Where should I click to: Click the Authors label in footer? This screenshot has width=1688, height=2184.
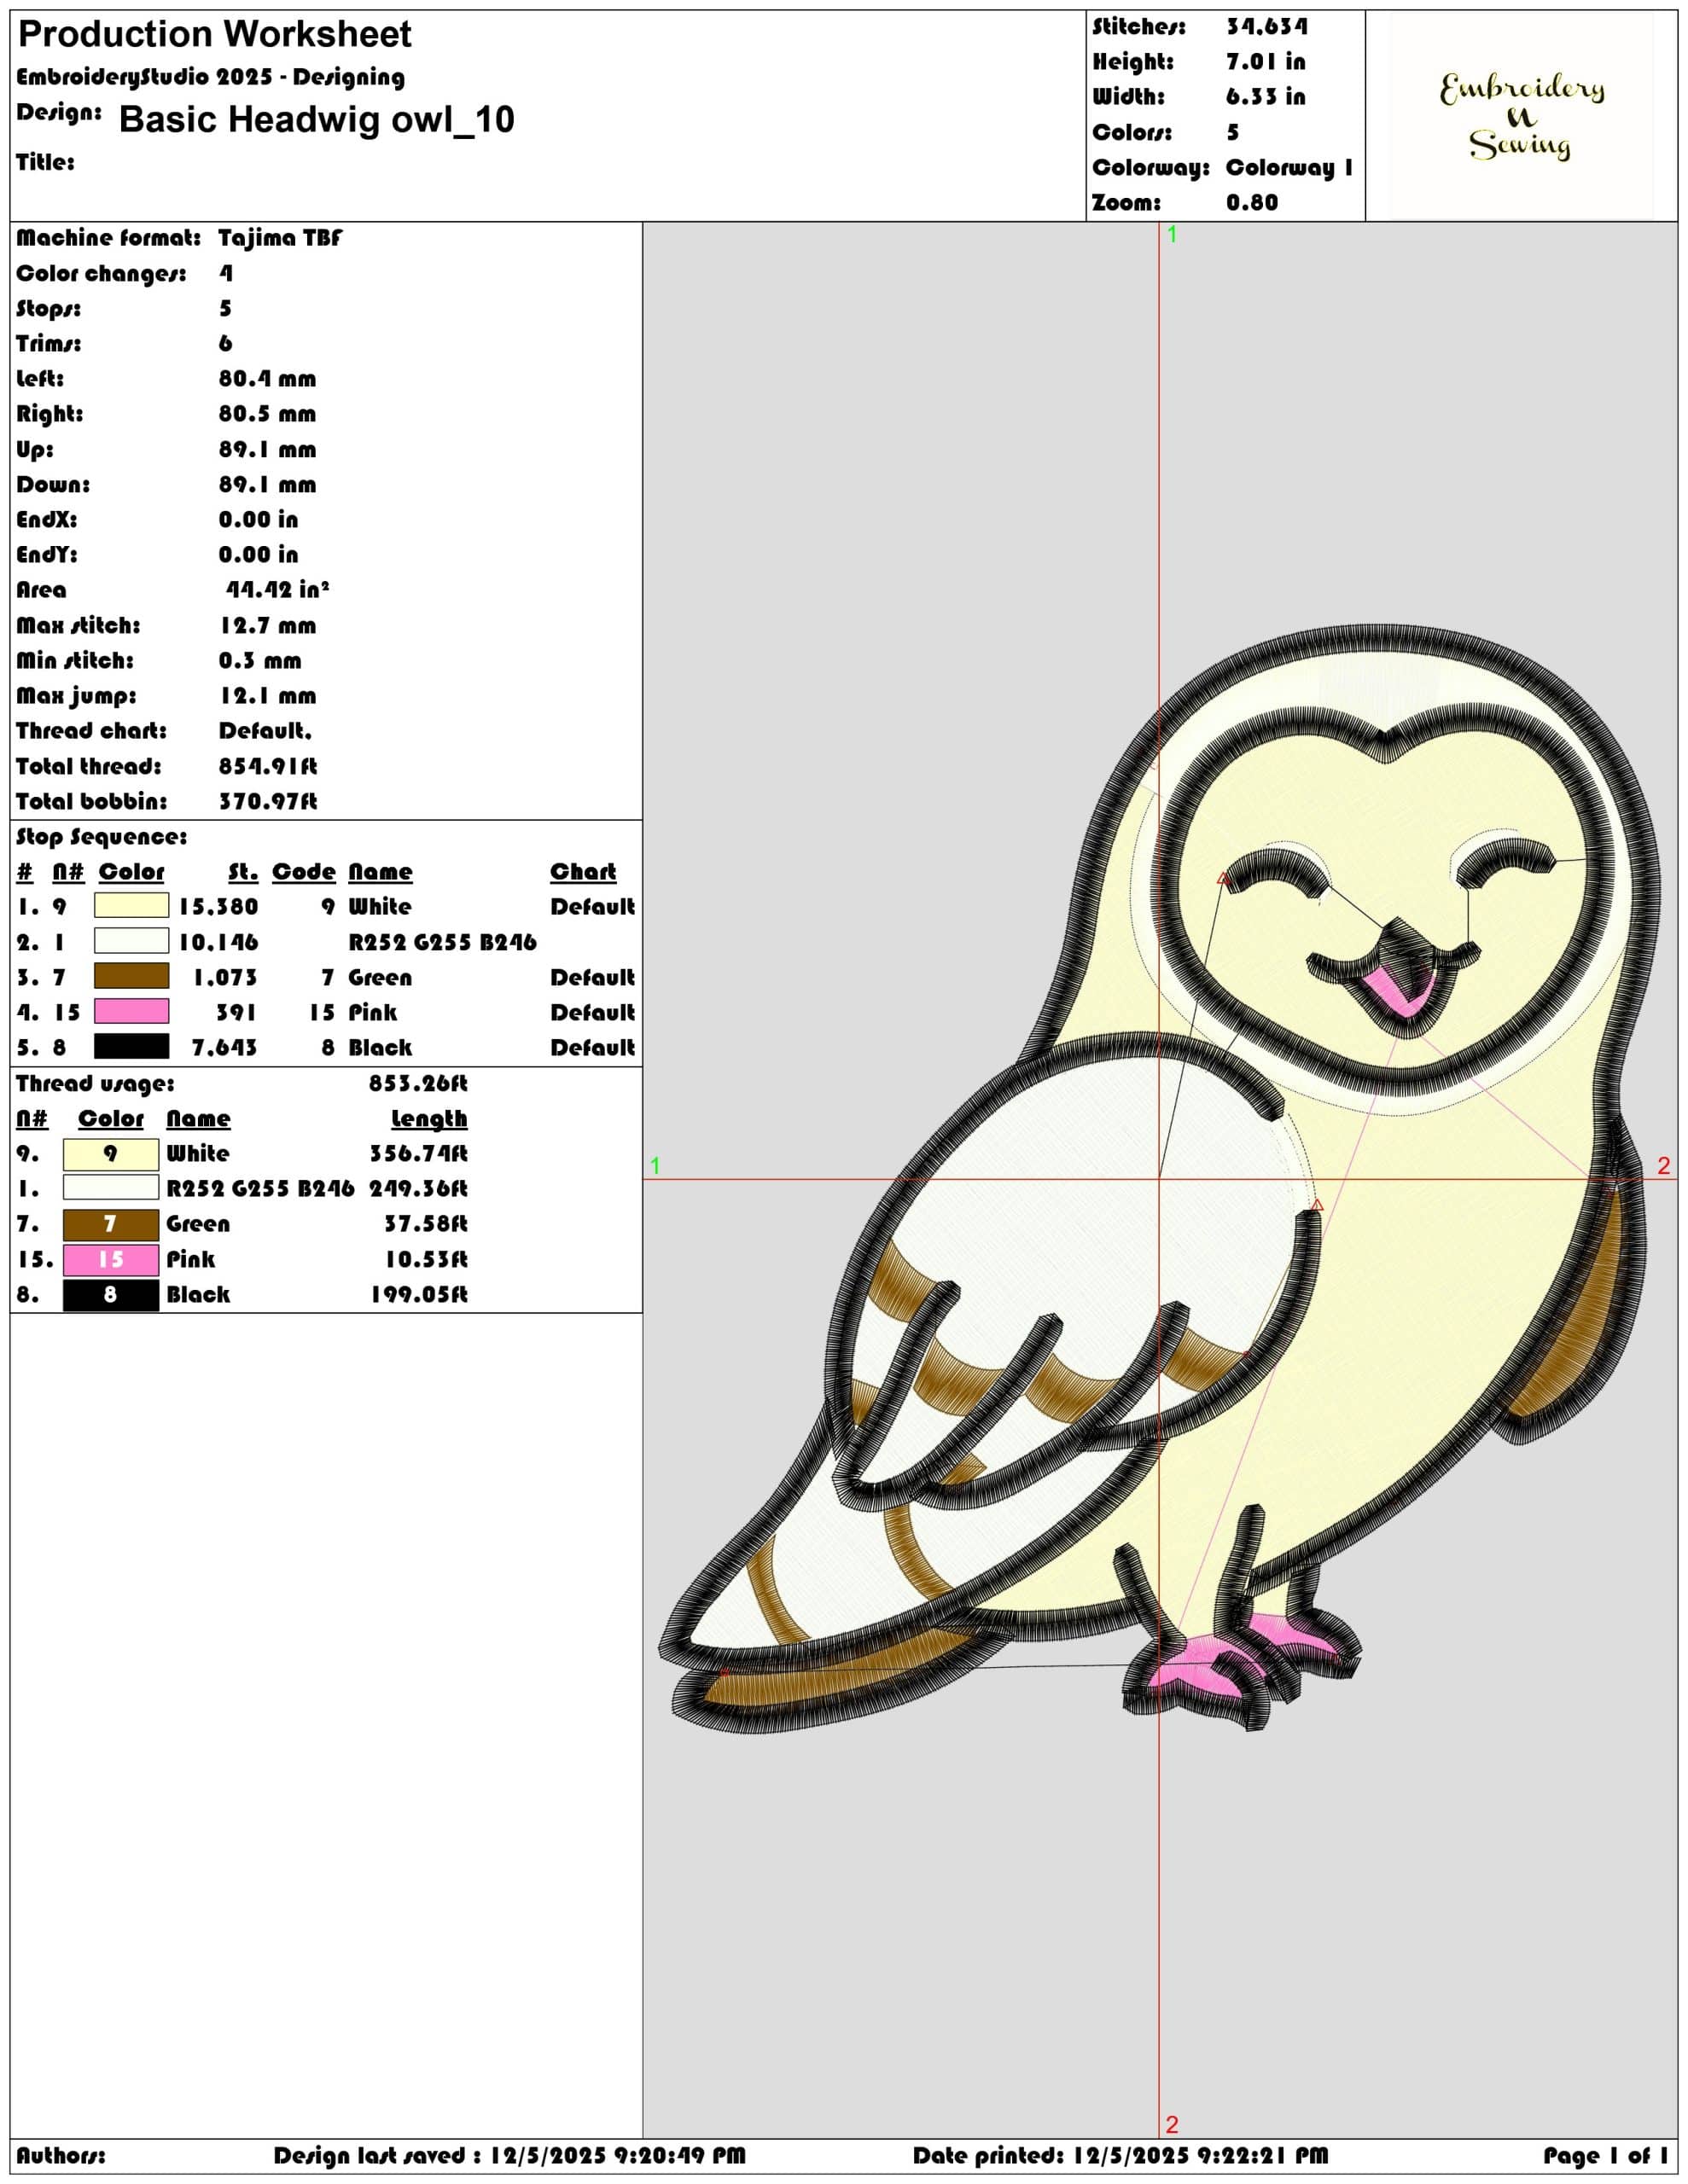(x=60, y=2155)
